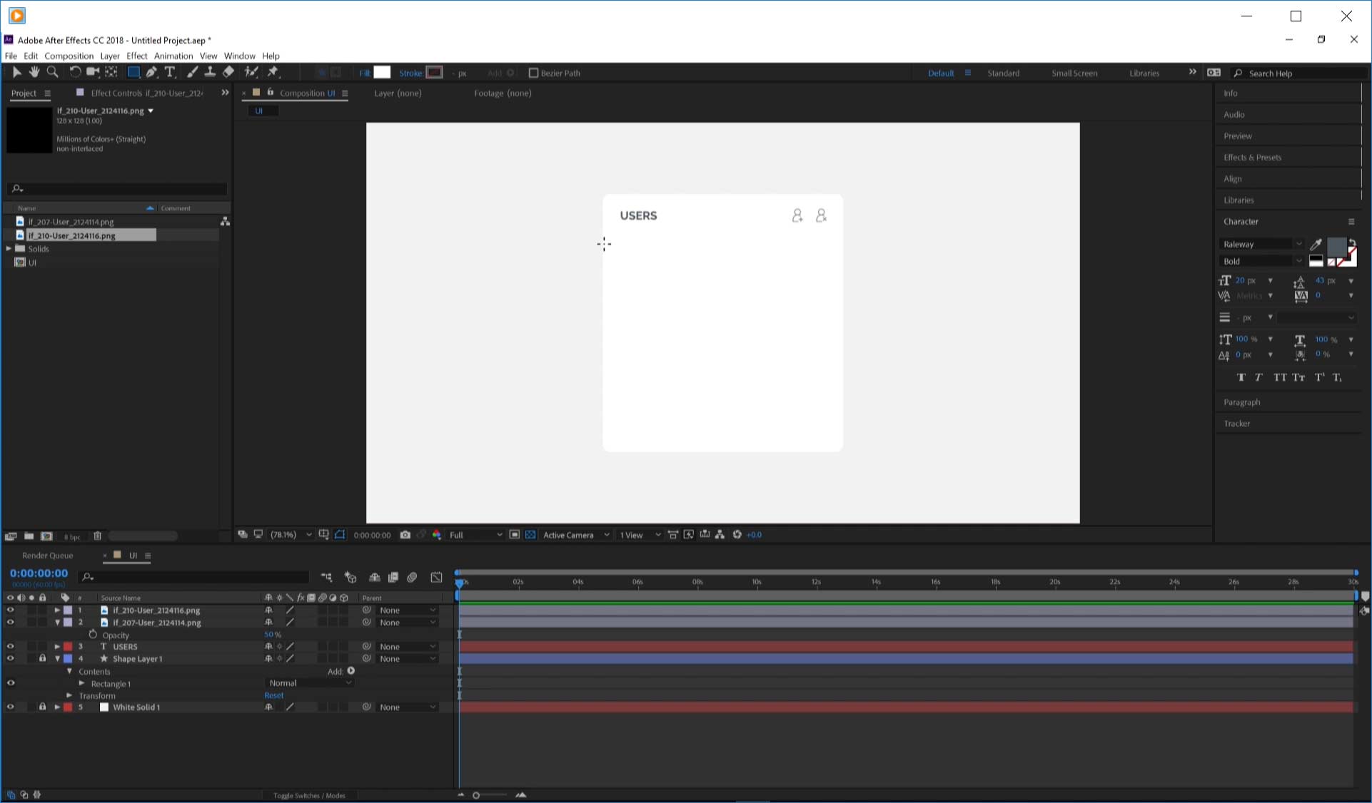Open the Full resolution dropdown
The image size is (1372, 803).
(x=475, y=535)
